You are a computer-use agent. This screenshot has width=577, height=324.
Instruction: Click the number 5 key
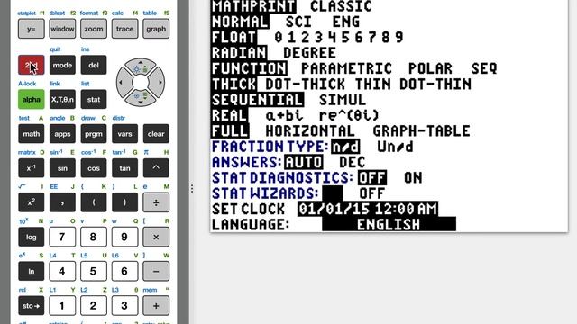94,271
